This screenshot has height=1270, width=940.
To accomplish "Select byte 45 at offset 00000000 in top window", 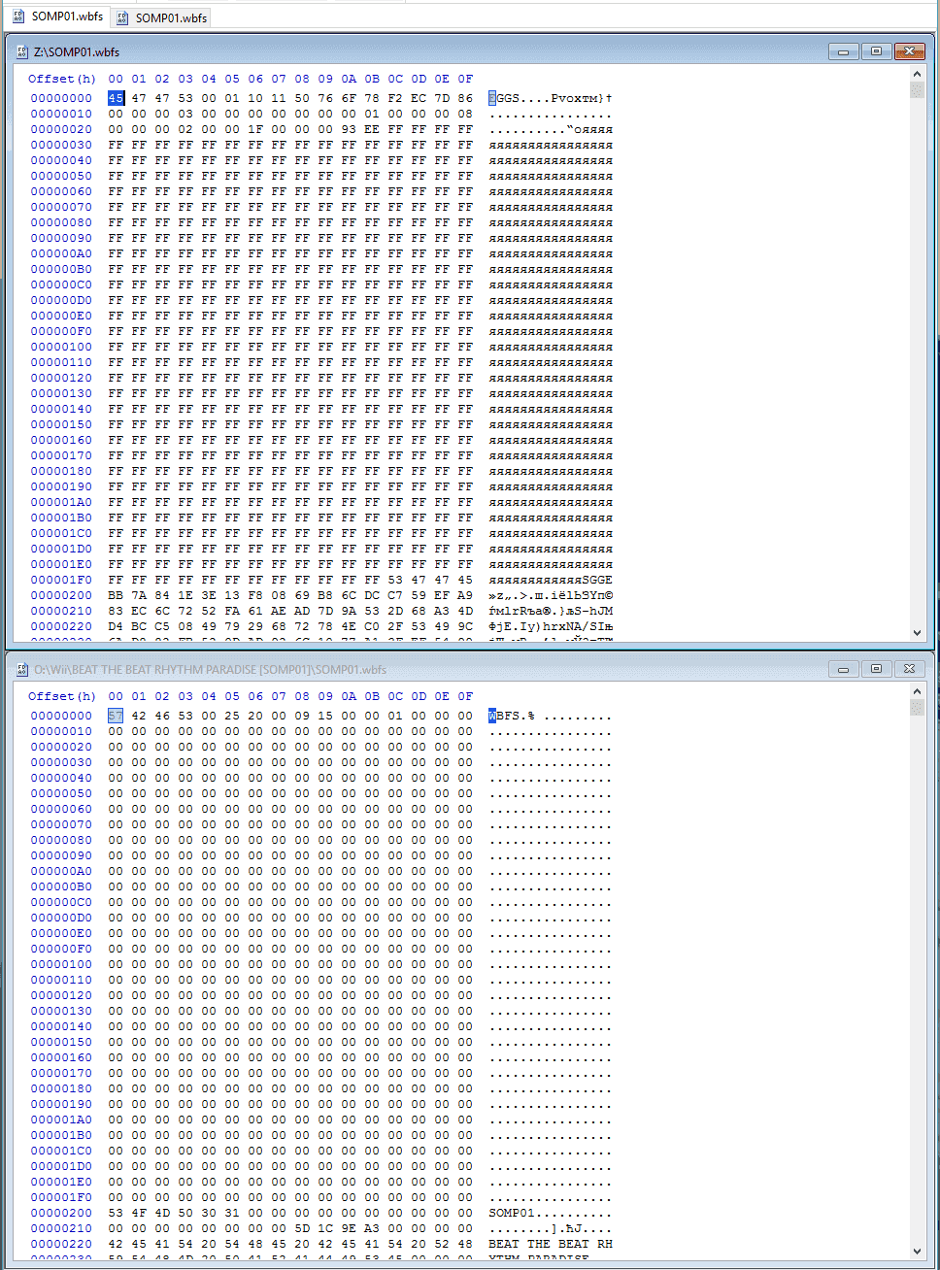I will click(x=116, y=98).
